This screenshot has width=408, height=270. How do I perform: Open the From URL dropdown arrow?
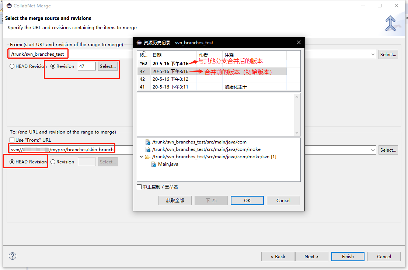[373, 55]
